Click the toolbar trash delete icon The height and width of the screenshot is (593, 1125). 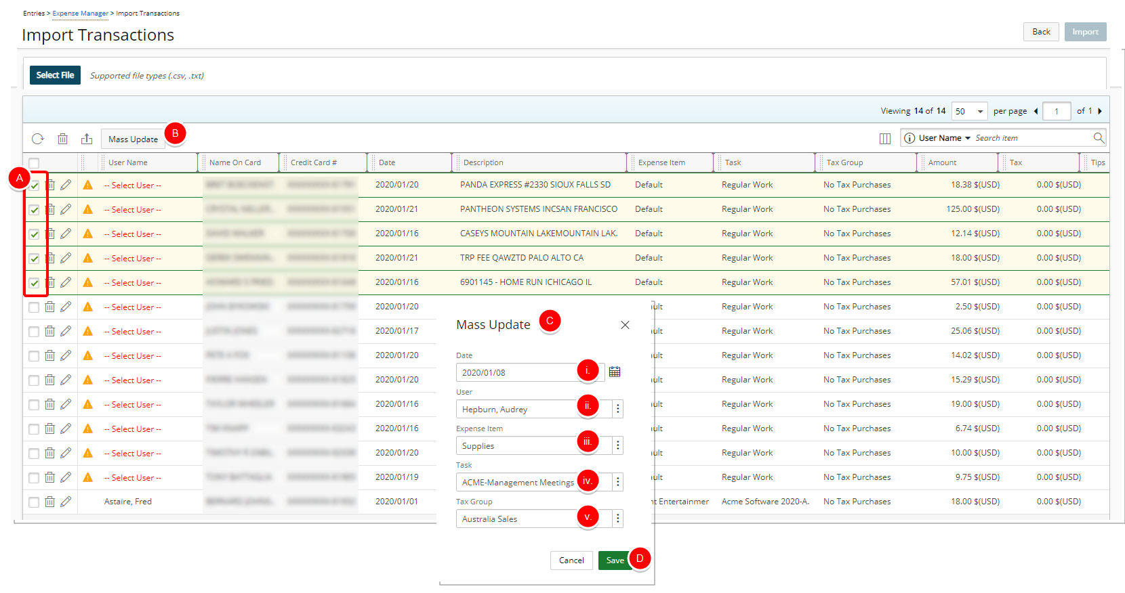click(62, 139)
